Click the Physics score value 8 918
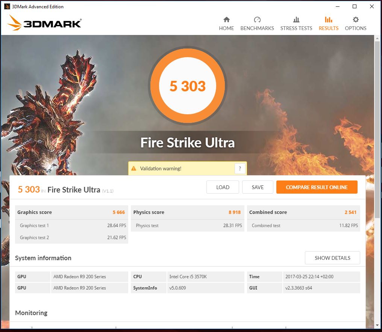382x332 pixels. click(x=235, y=212)
